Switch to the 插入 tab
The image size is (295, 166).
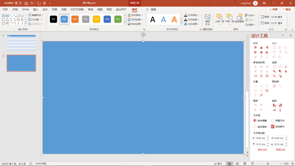36,9
